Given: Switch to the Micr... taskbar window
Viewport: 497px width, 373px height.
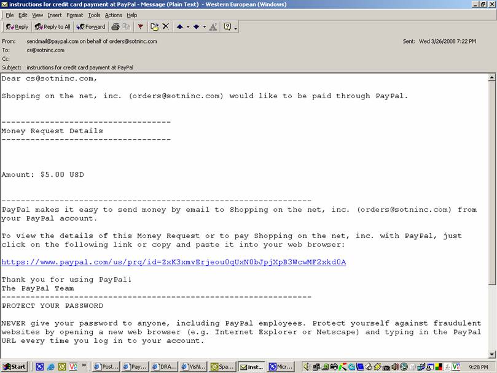Looking at the screenshot, I should (281, 367).
